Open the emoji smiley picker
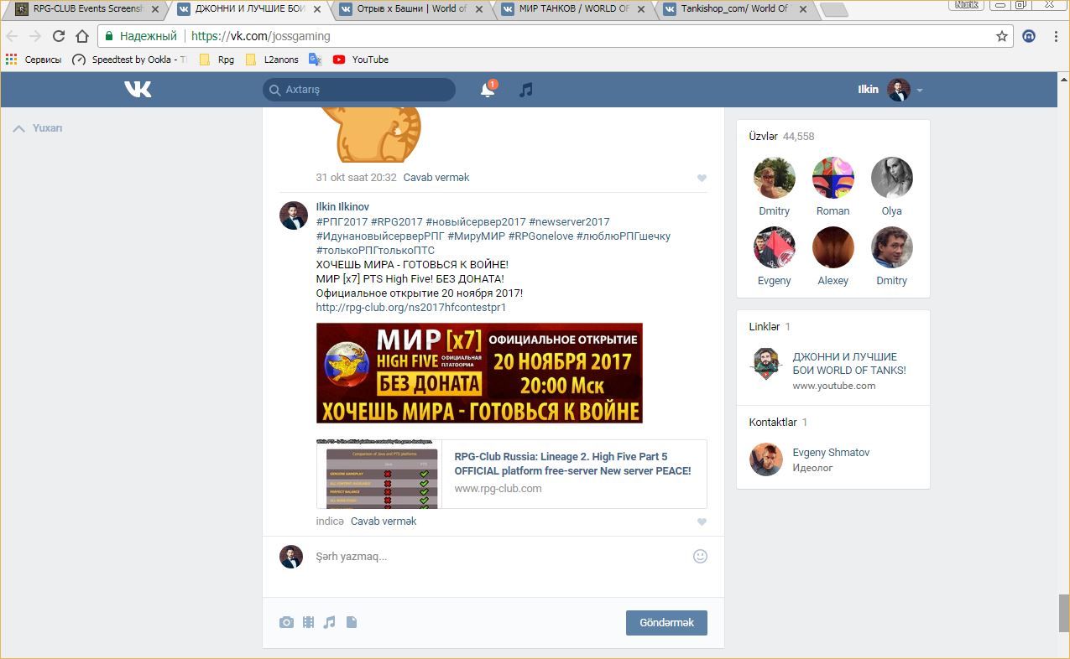 (x=700, y=556)
